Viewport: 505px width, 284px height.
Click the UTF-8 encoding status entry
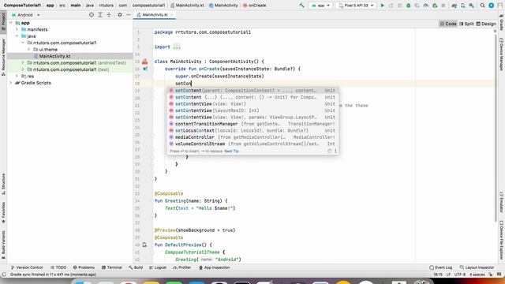point(459,275)
